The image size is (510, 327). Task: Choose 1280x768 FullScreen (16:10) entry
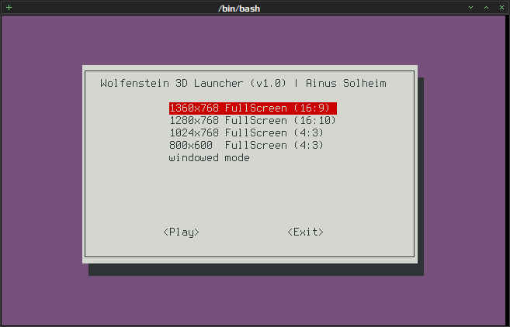tap(253, 120)
